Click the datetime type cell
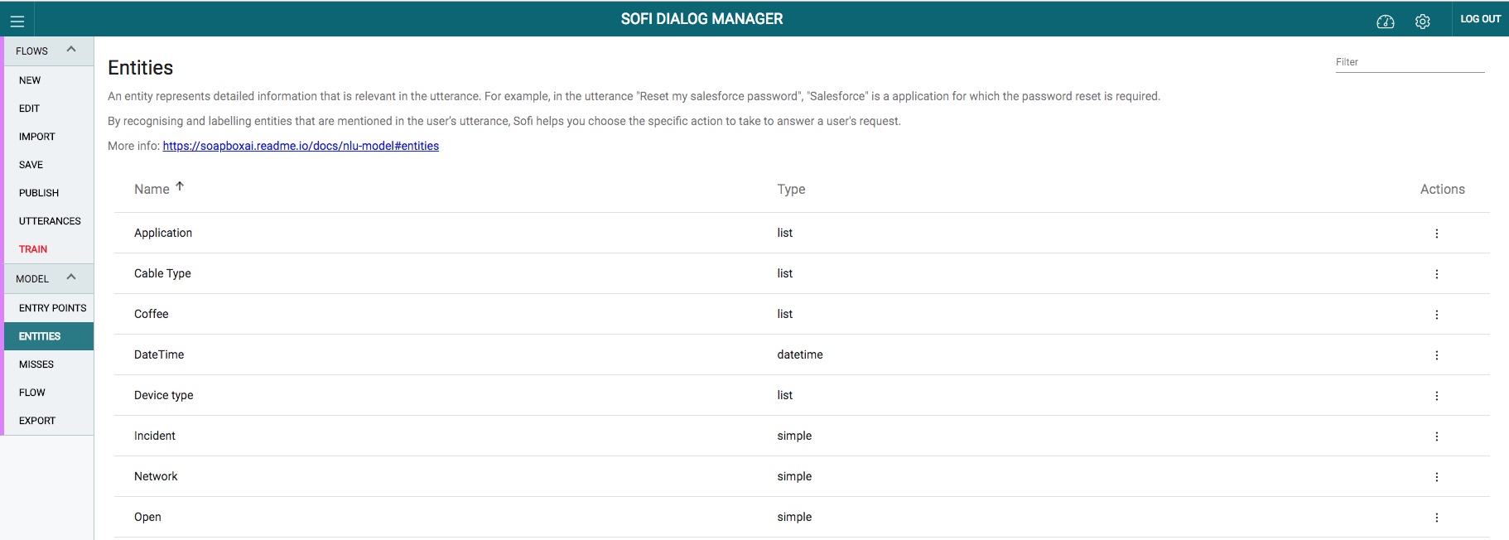The height and width of the screenshot is (540, 1509). (x=800, y=355)
